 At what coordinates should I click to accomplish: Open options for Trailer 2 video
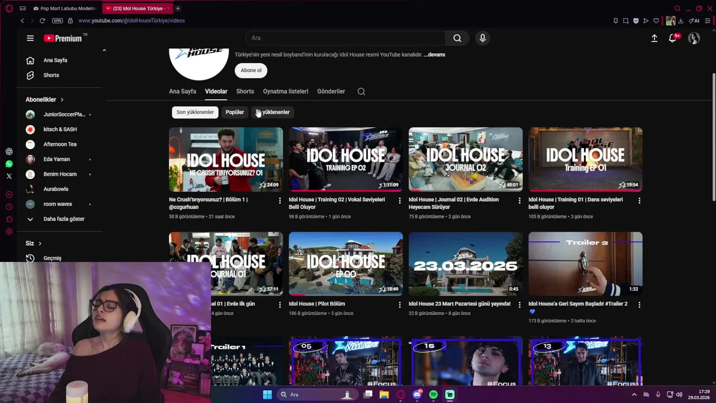639,304
